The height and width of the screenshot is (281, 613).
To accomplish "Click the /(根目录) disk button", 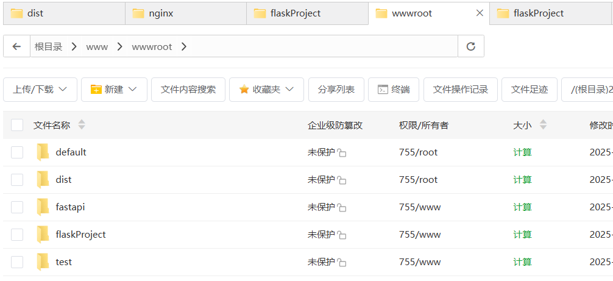I will pyautogui.click(x=587, y=90).
